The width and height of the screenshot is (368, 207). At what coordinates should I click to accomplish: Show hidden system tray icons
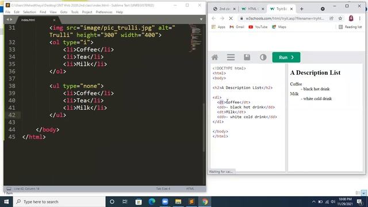click(x=314, y=202)
